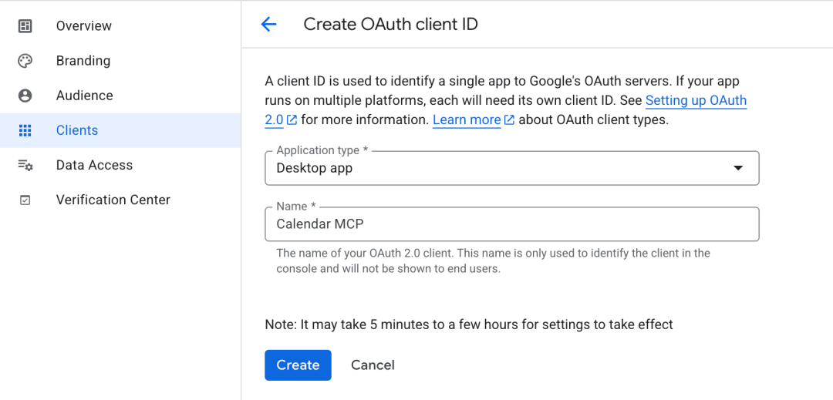This screenshot has height=400, width=833.
Task: Open the Branding section
Action: tap(120, 61)
